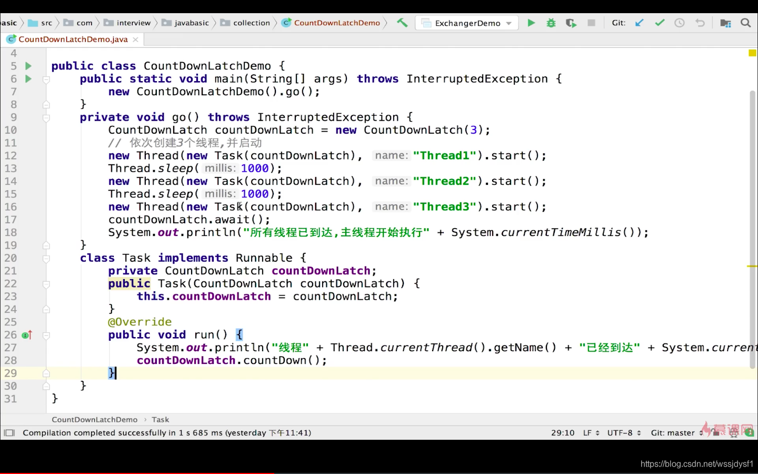The height and width of the screenshot is (474, 758).
Task: Open Search Everywhere magnifier icon
Action: 745,23
